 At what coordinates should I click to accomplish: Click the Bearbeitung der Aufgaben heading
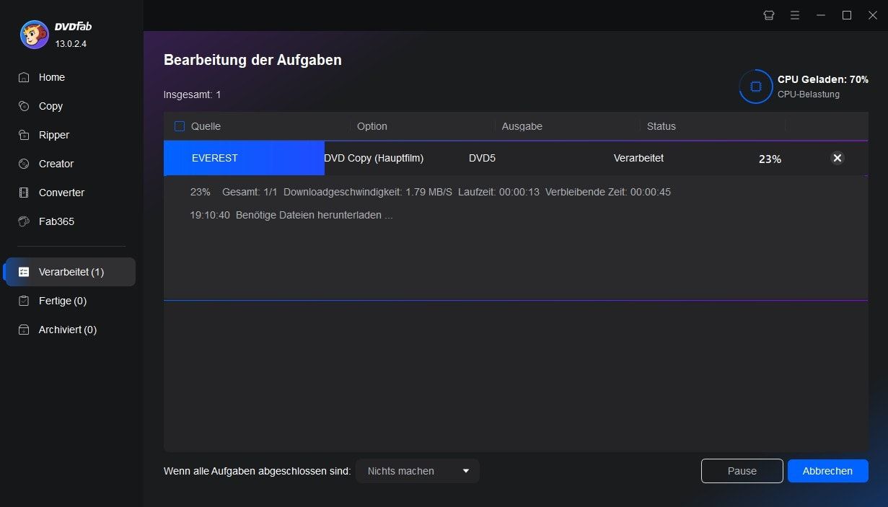click(252, 61)
